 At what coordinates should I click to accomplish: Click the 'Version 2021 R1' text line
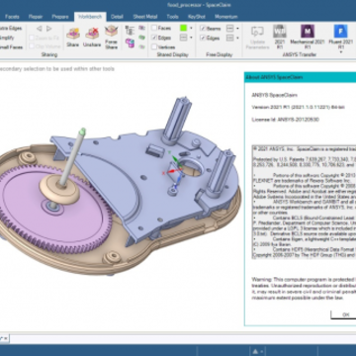point(299,108)
